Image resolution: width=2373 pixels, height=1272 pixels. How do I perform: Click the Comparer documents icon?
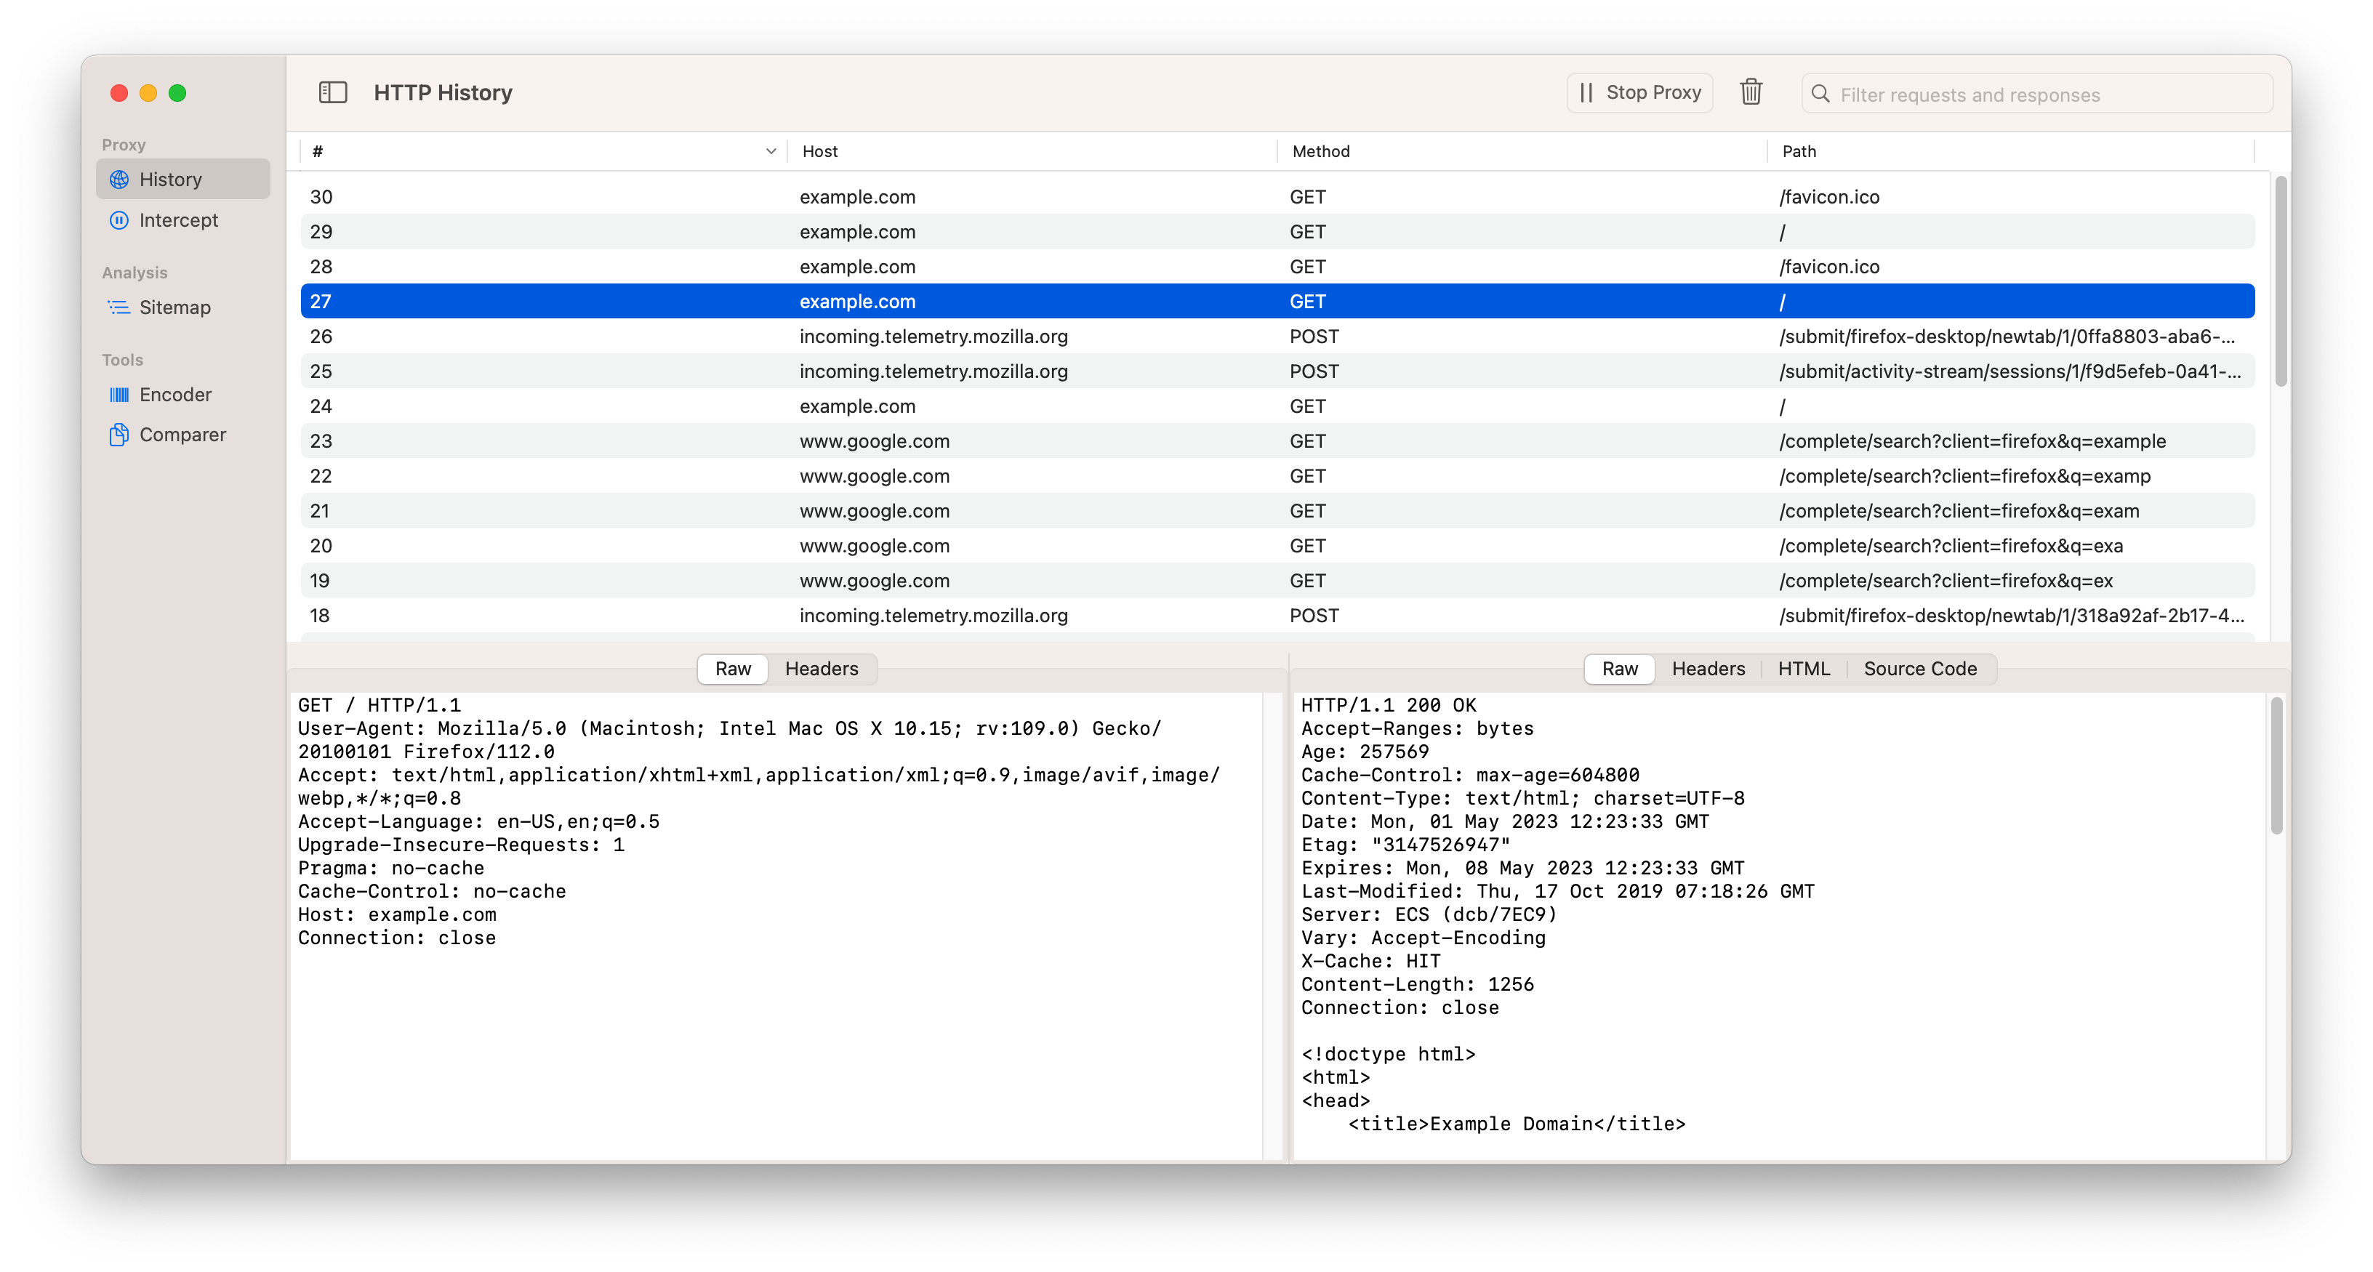120,435
